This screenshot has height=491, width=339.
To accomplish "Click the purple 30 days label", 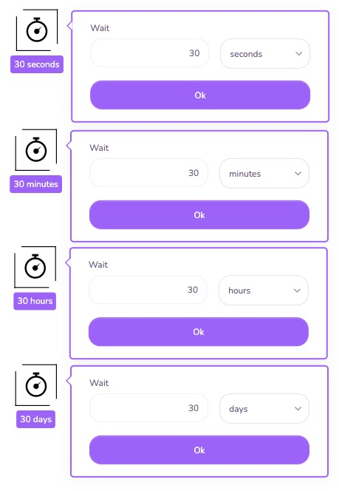I will coord(35,419).
